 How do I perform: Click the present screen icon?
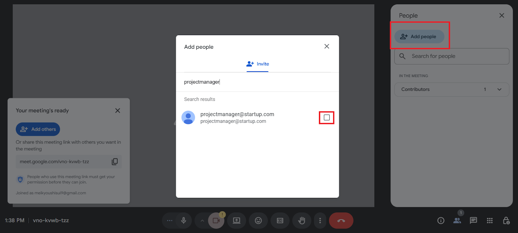coord(237,221)
